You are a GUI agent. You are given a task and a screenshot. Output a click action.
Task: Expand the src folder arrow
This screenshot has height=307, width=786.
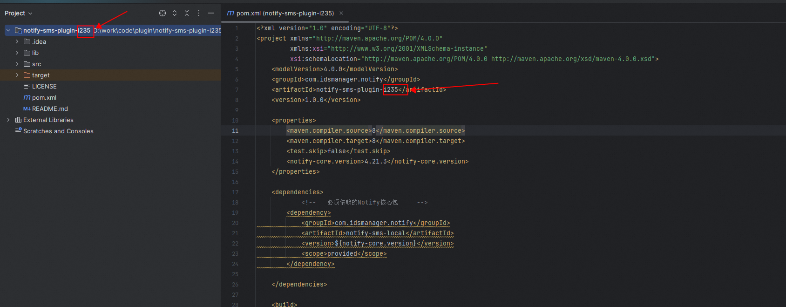point(17,64)
